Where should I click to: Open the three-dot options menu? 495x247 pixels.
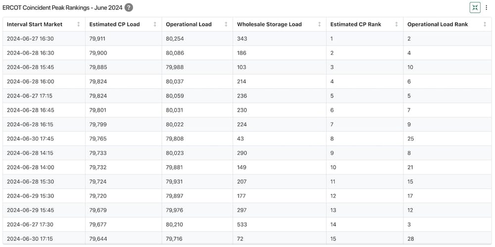487,7
